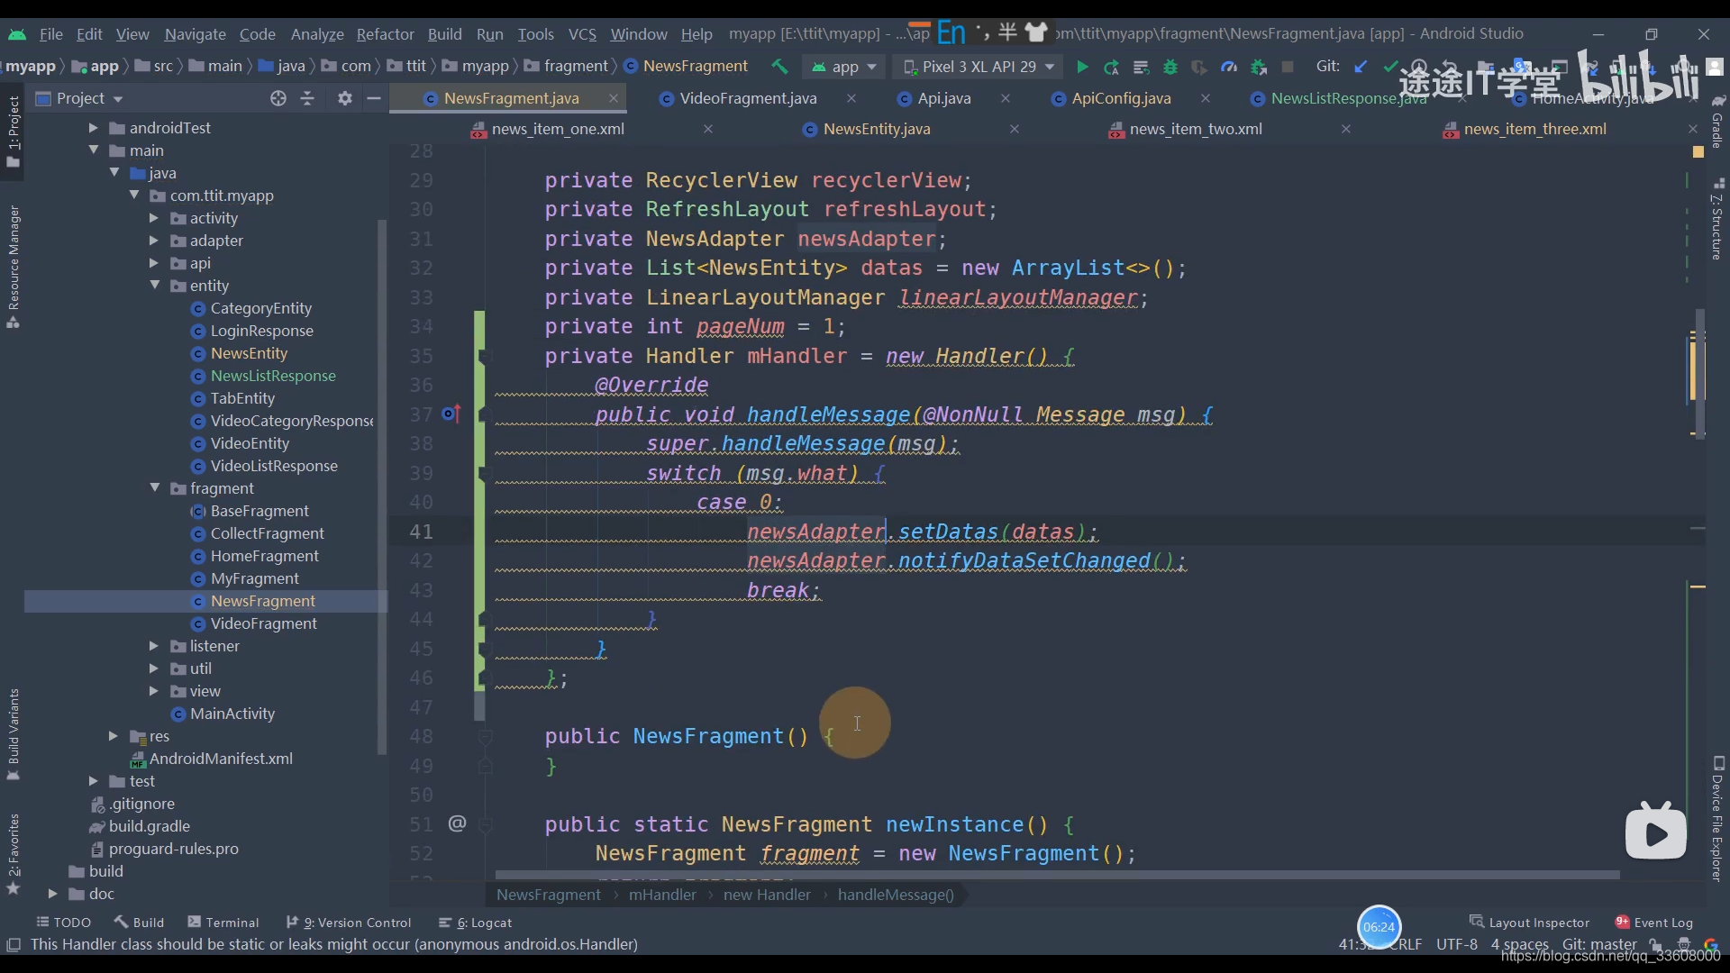
Task: Close the NewsFragment.java tab
Action: [x=614, y=98]
